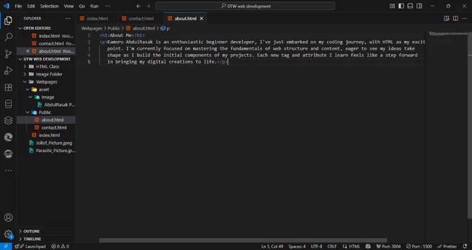Open the File menu
The height and width of the screenshot is (250, 472).
18,6
